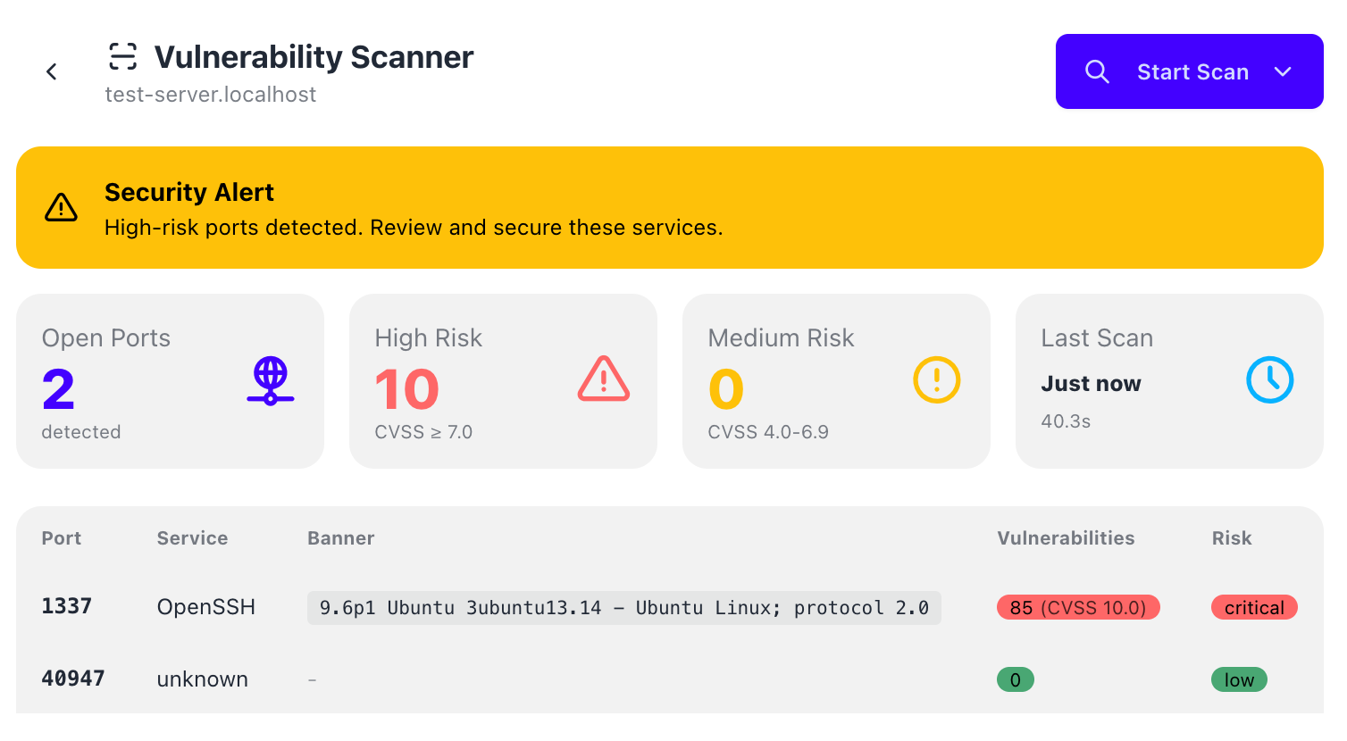Click the High Risk red triangle icon
This screenshot has width=1347, height=741.
coord(604,379)
